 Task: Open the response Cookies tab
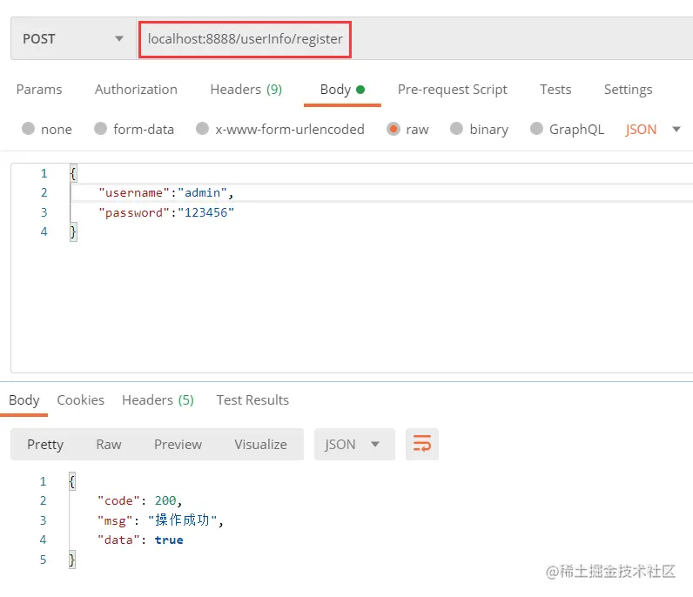pos(80,400)
